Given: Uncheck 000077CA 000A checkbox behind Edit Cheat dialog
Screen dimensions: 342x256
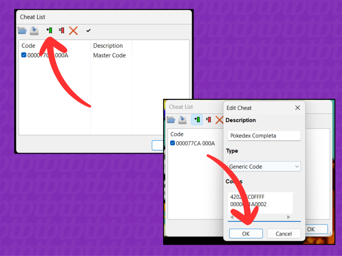Looking at the screenshot, I should [173, 143].
